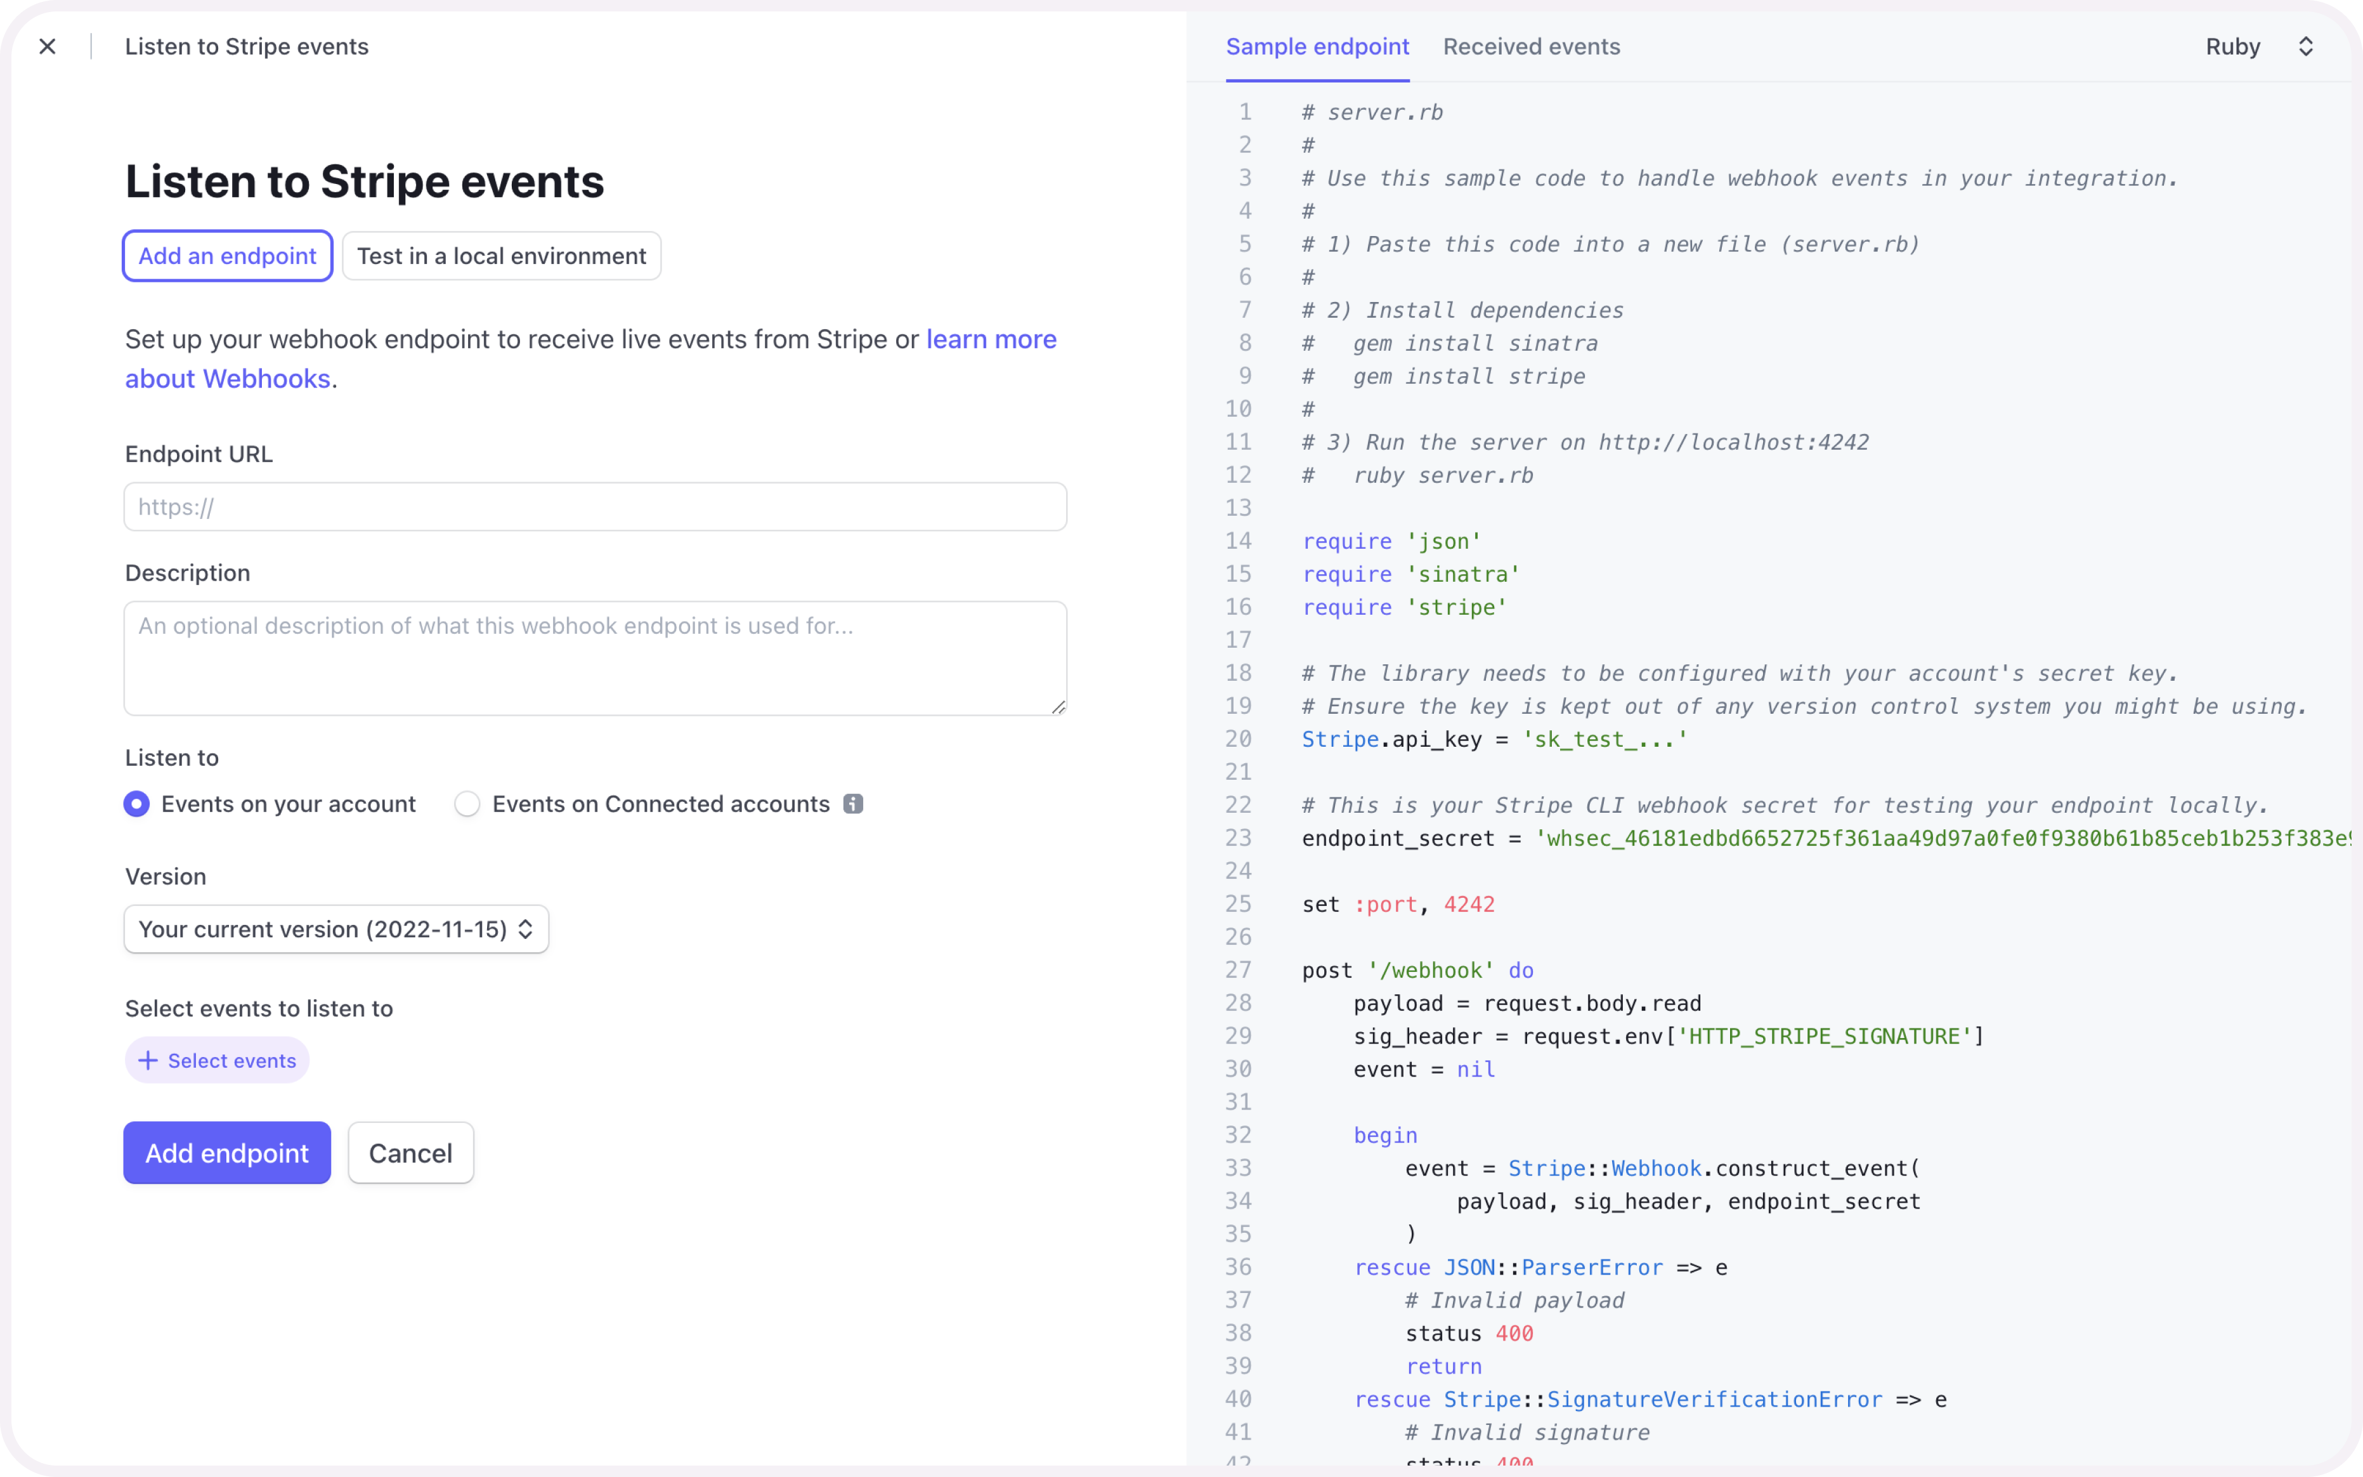This screenshot has height=1477, width=2363.
Task: Click the Description text area
Action: tap(595, 657)
